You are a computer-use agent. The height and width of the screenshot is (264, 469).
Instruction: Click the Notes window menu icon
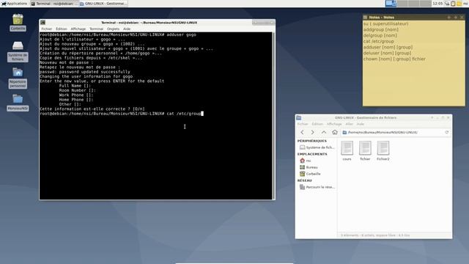(365, 18)
